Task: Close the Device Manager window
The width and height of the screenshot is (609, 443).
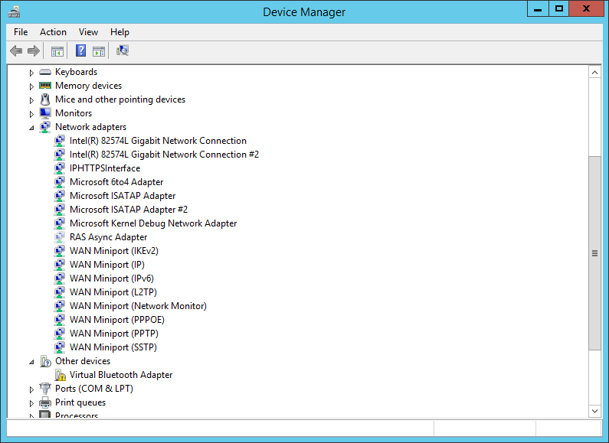Action: point(587,8)
